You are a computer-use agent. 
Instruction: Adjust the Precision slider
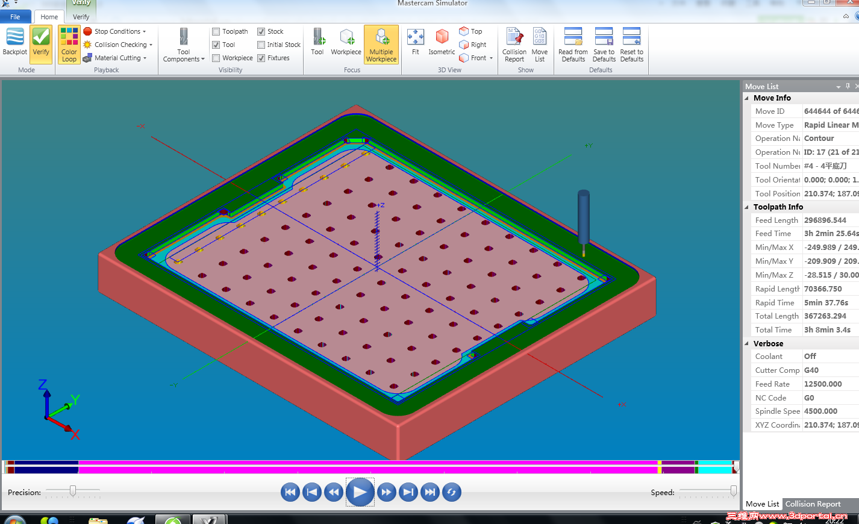click(x=73, y=491)
